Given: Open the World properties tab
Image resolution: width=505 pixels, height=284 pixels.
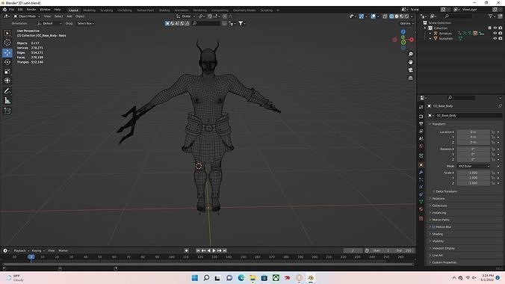Looking at the screenshot, I should (421, 146).
